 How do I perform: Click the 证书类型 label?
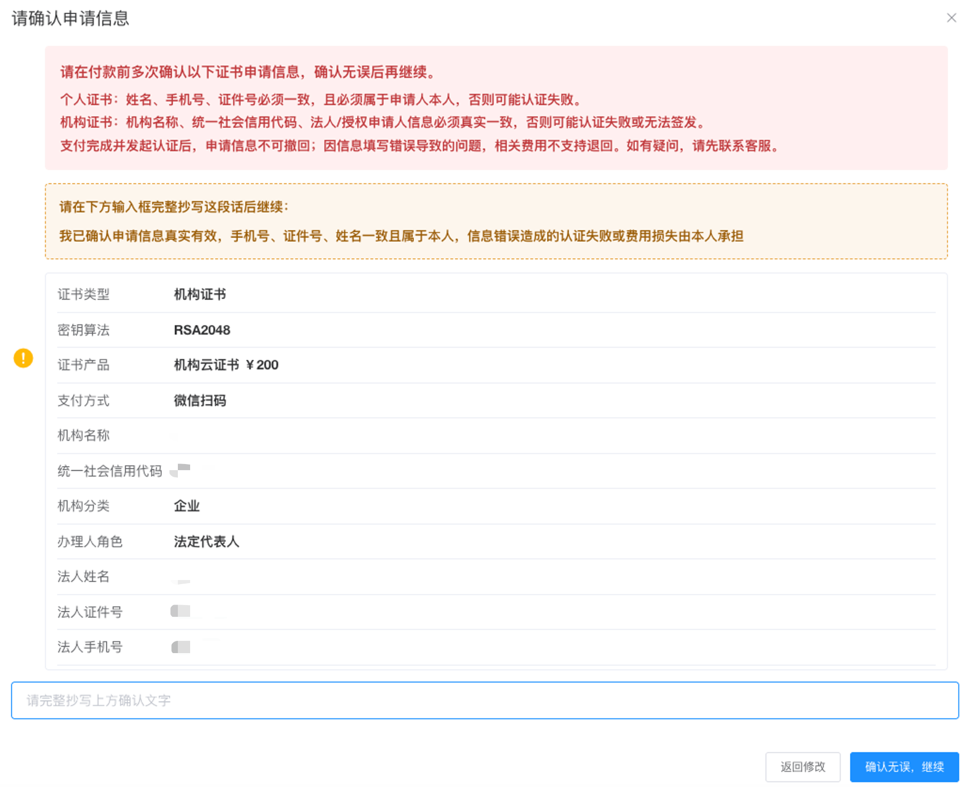tap(83, 294)
